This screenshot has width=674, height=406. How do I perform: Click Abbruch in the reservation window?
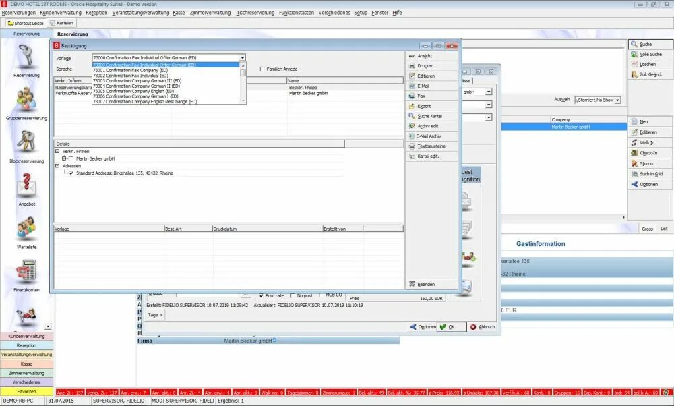pyautogui.click(x=482, y=327)
